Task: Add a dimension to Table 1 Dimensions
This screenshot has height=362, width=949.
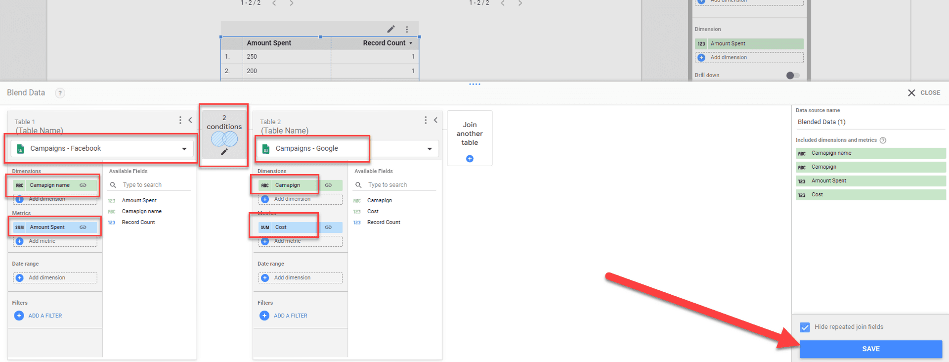Action: pyautogui.click(x=55, y=199)
